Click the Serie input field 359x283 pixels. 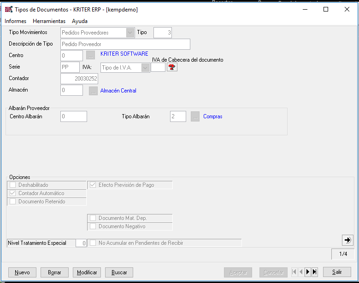pyautogui.click(x=70, y=67)
